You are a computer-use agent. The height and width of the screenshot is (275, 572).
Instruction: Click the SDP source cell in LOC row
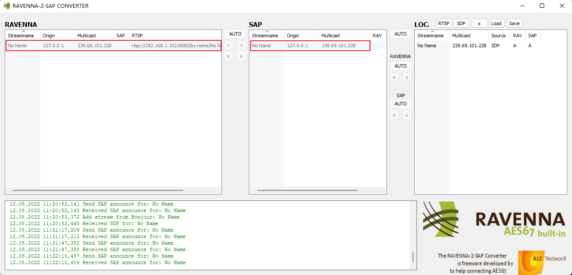click(x=496, y=46)
